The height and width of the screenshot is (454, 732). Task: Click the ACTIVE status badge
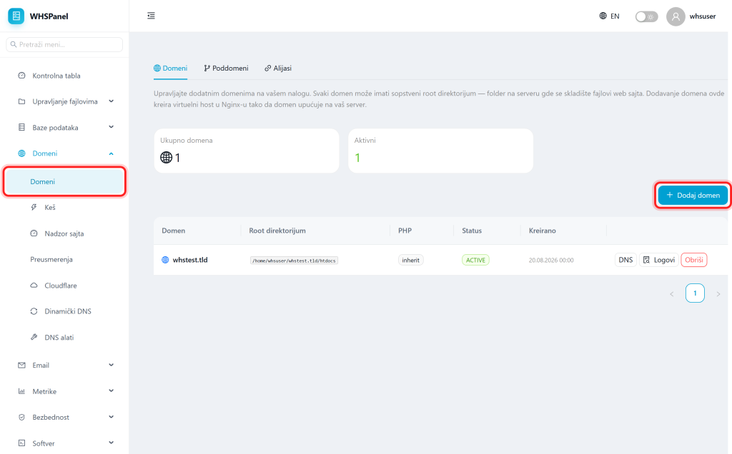coord(475,260)
